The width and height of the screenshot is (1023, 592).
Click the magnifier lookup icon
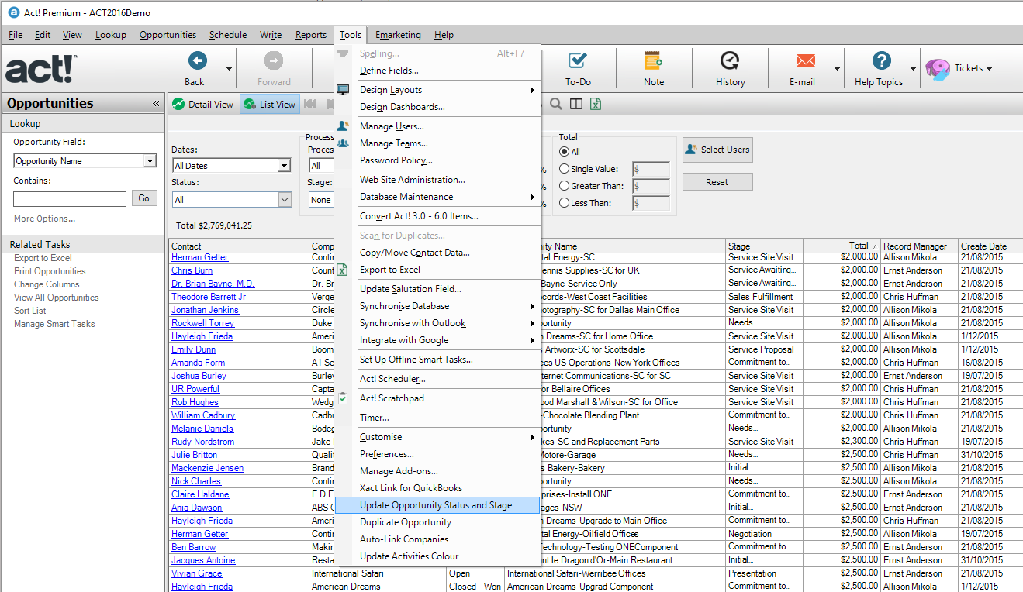pos(556,104)
